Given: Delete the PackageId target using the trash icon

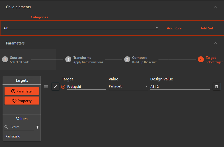Looking at the screenshot, I should pyautogui.click(x=216, y=86).
